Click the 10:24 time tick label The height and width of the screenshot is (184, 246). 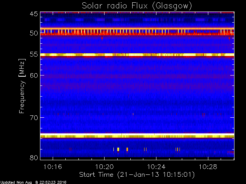click(156, 167)
